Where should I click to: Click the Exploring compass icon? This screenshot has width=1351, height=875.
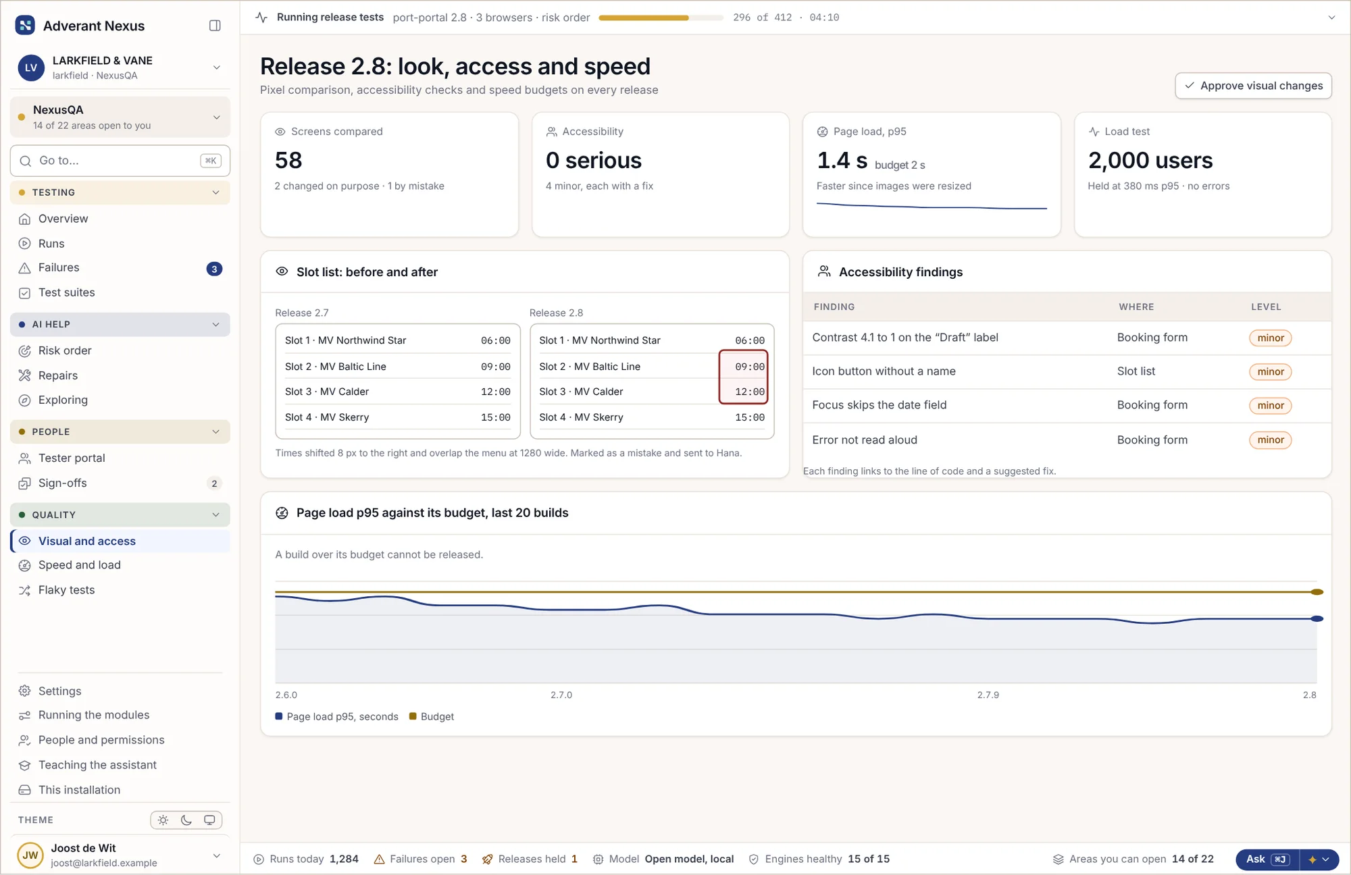pos(25,400)
